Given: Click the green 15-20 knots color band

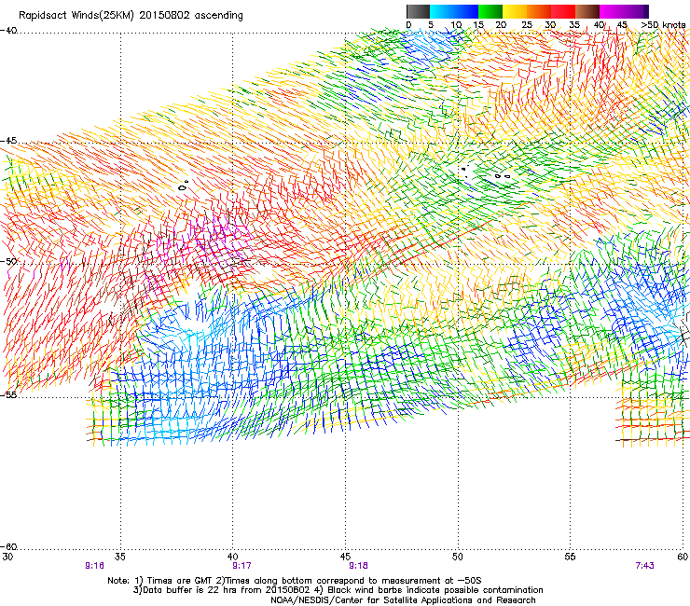Looking at the screenshot, I should [x=490, y=11].
